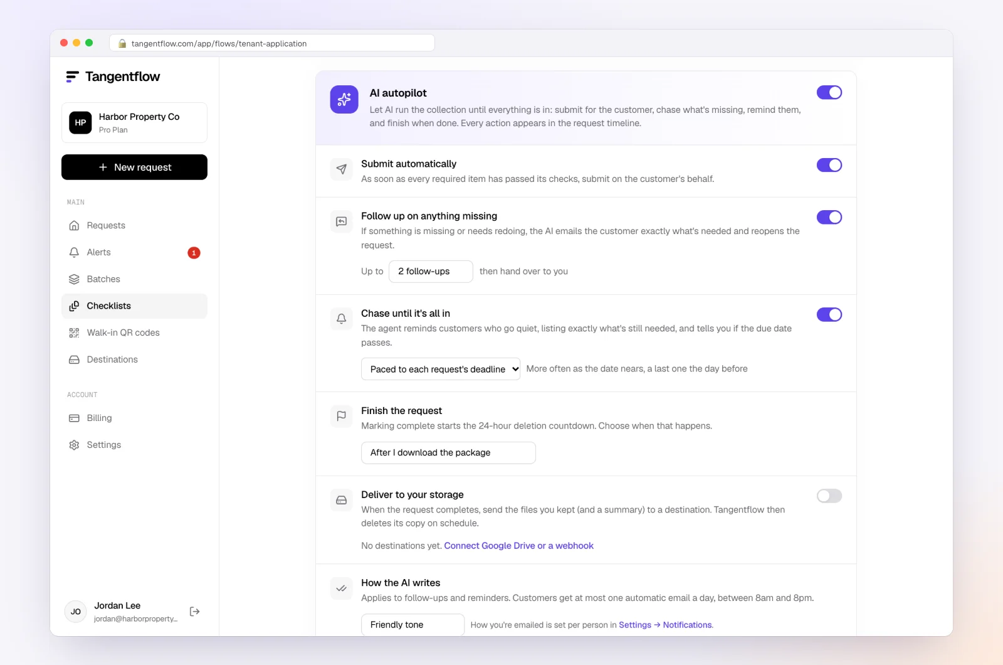Click the Submit automatically paper plane icon
This screenshot has width=1003, height=665.
tap(342, 169)
